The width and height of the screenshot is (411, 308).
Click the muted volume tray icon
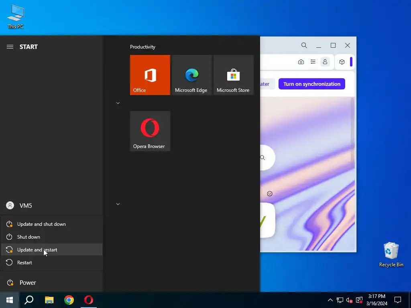(x=350, y=300)
